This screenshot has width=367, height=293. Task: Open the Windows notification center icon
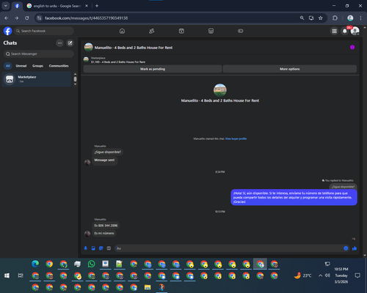coord(357,275)
